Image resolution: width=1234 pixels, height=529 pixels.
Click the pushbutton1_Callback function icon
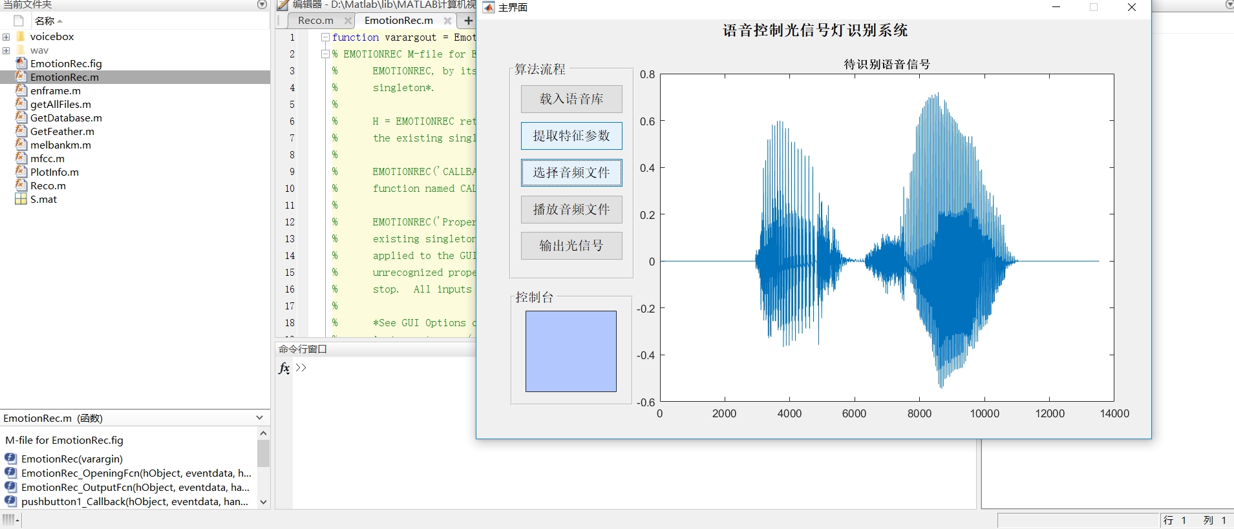click(11, 501)
